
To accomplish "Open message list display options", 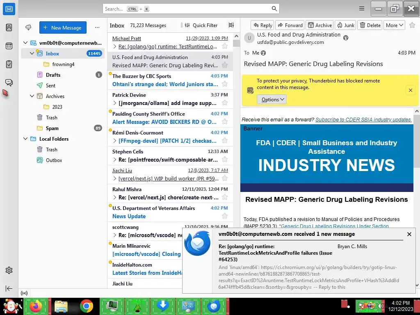I will 231,25.
